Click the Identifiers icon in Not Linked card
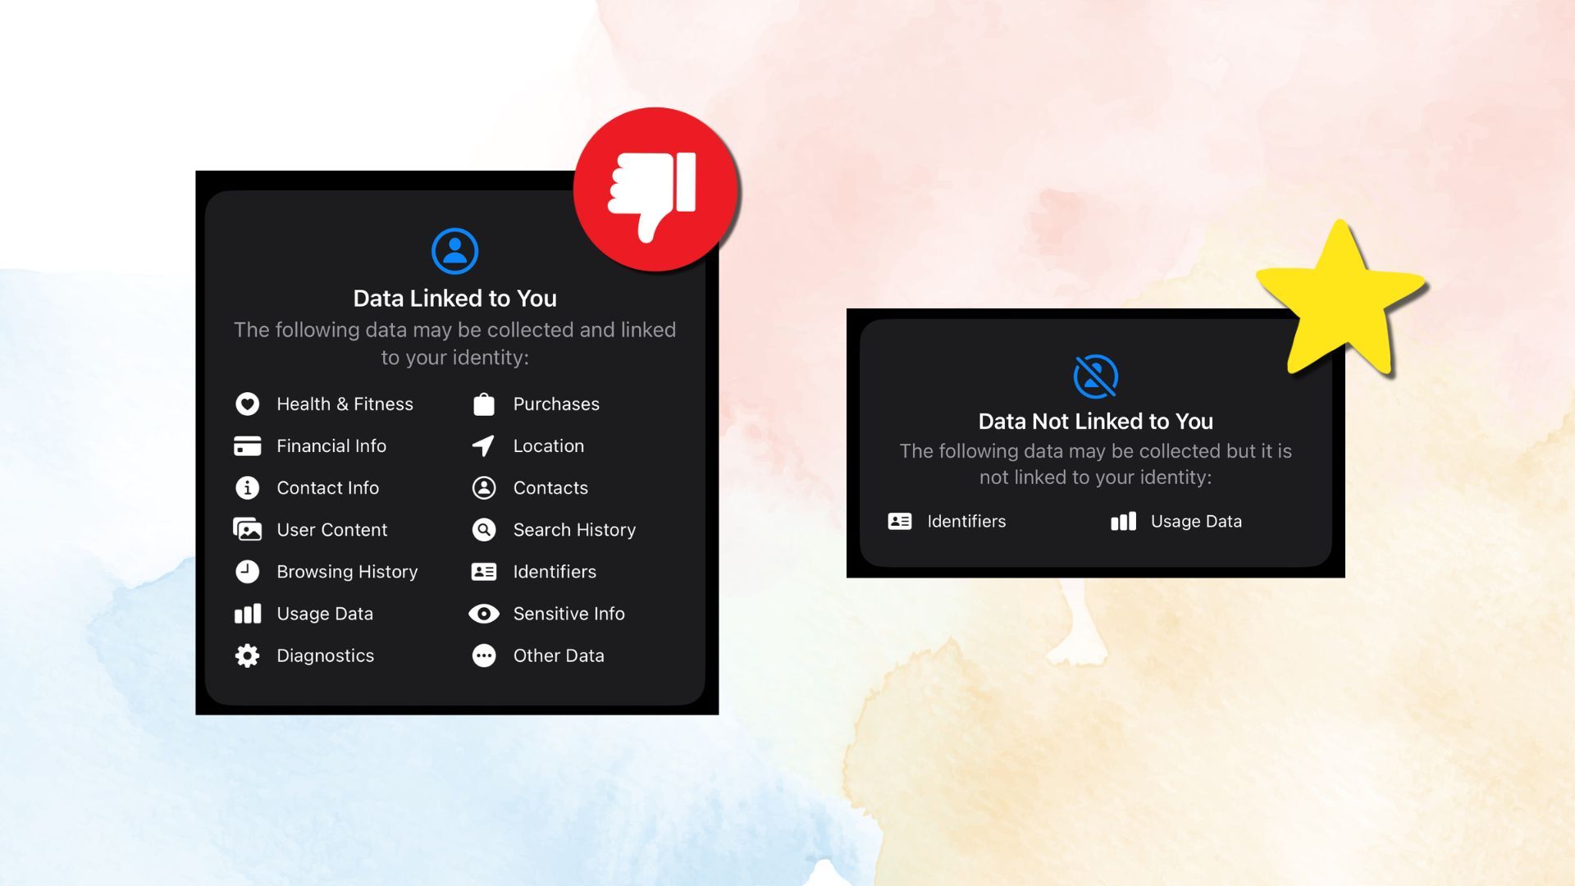Screen dimensions: 1575x886 tap(900, 522)
